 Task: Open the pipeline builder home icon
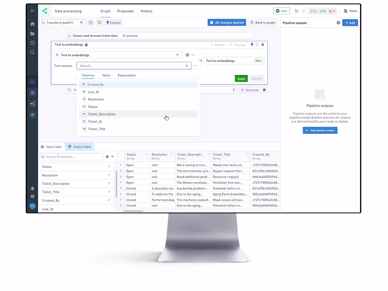(x=32, y=24)
